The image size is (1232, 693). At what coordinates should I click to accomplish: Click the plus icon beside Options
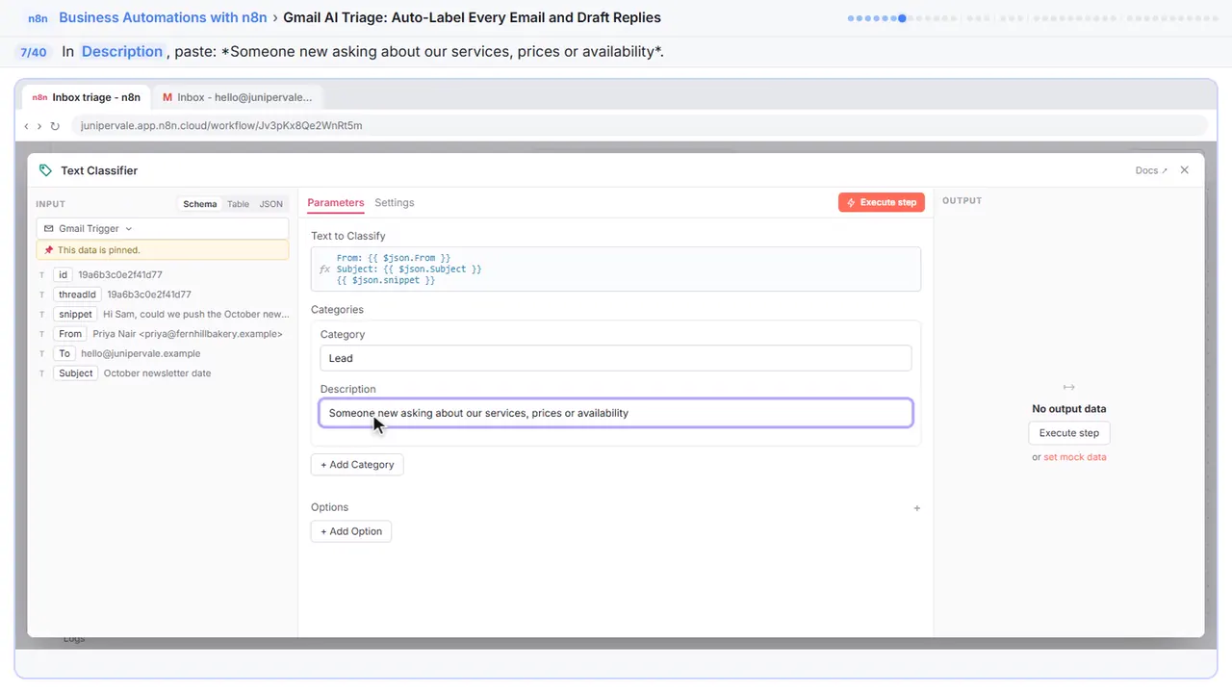[916, 508]
